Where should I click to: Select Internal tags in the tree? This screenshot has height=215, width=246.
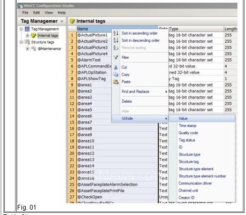(x=48, y=35)
